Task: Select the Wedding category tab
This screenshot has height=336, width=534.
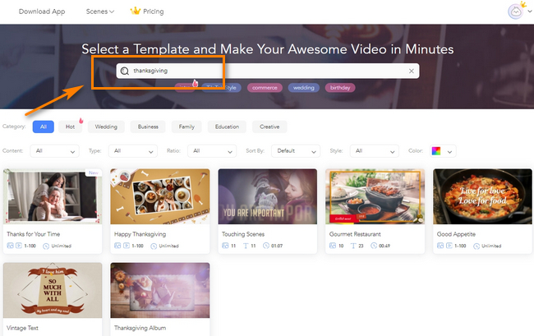Action: [x=106, y=127]
